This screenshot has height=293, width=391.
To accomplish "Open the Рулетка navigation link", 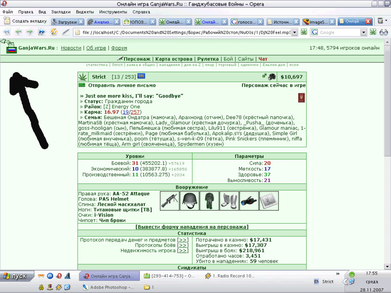I will pyautogui.click(x=208, y=59).
